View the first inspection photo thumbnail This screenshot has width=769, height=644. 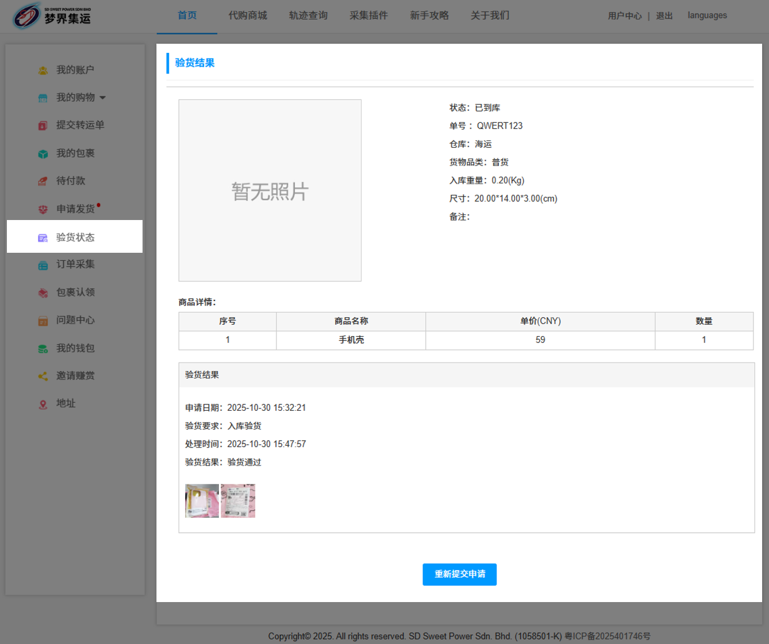[202, 501]
